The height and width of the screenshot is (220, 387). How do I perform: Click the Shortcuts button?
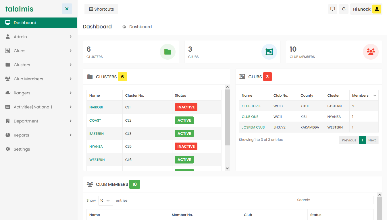coord(101,9)
